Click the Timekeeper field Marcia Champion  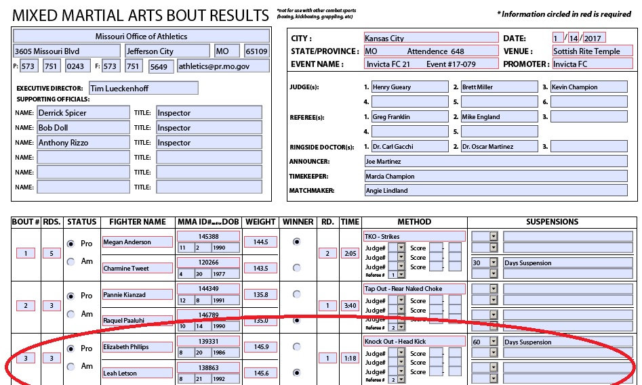(x=496, y=176)
